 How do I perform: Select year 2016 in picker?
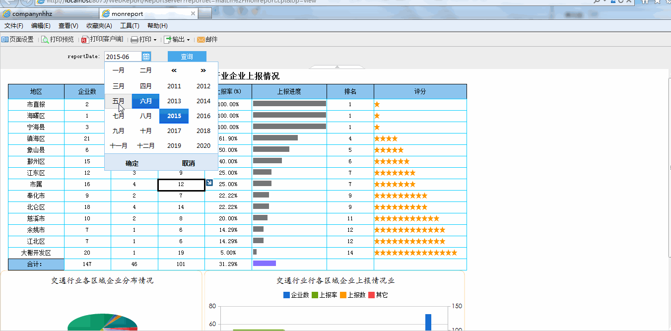pyautogui.click(x=203, y=116)
